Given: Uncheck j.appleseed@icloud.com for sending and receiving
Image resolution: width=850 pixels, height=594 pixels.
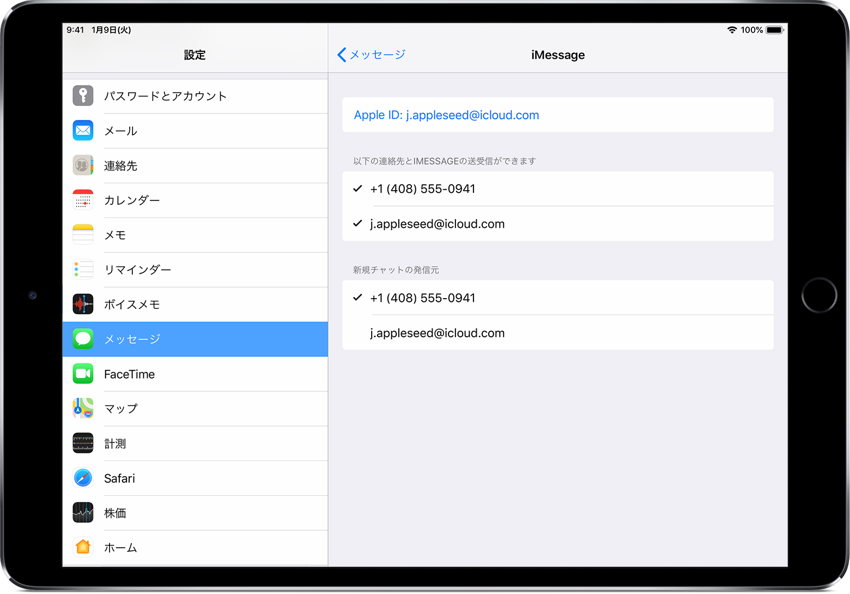Looking at the screenshot, I should point(558,224).
